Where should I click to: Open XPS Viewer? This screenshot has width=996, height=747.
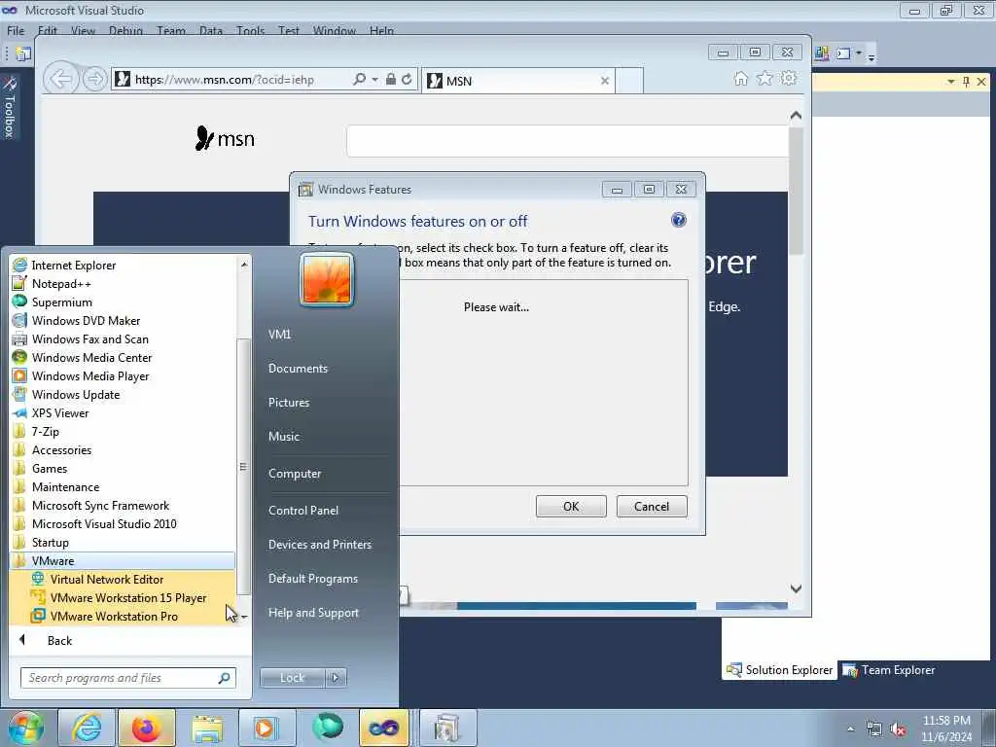click(60, 412)
